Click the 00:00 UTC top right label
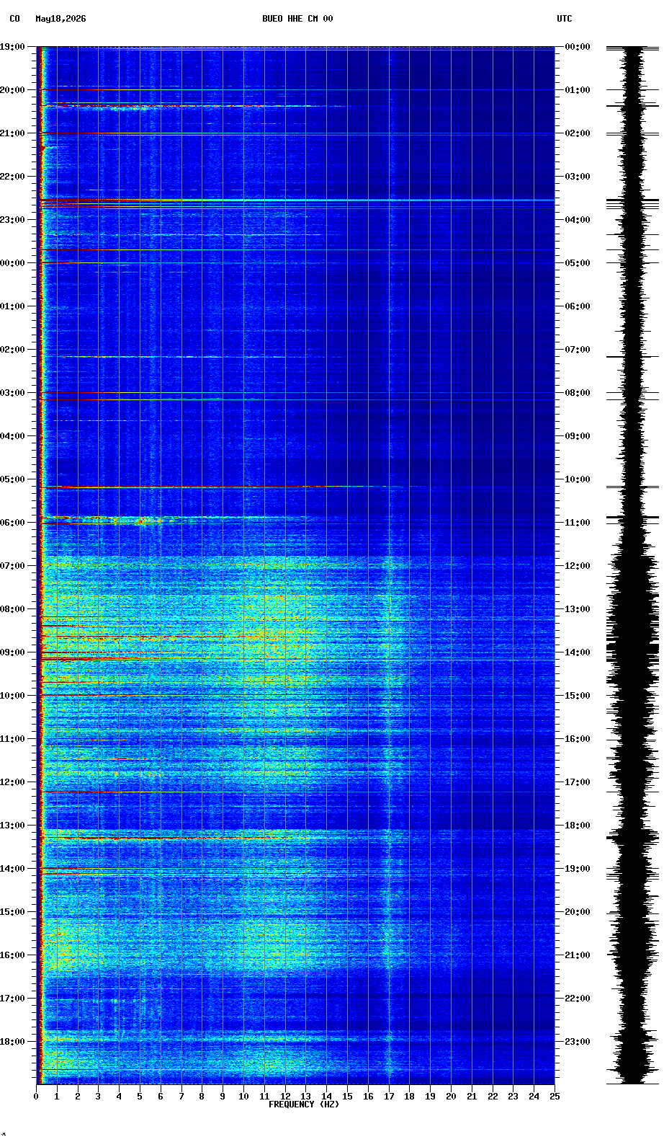Image resolution: width=664 pixels, height=1142 pixels. (578, 47)
